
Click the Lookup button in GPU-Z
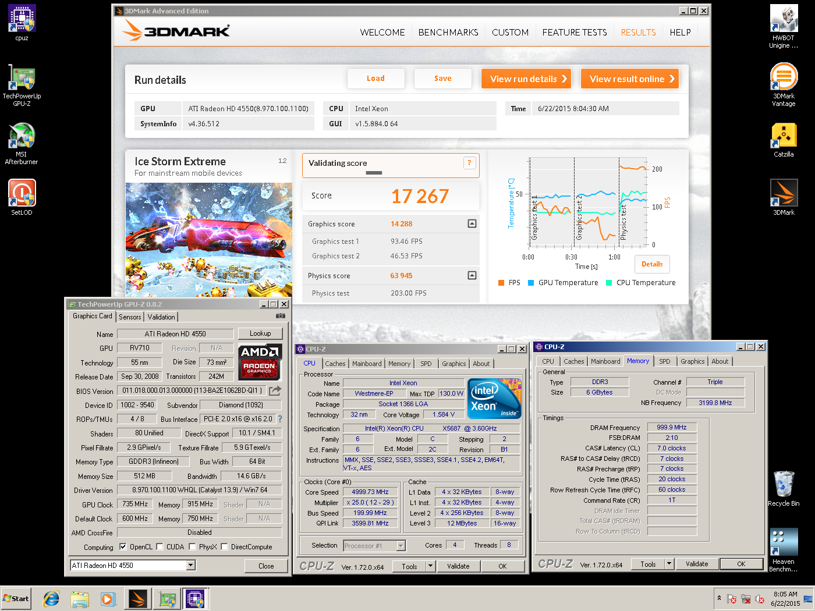tap(260, 333)
